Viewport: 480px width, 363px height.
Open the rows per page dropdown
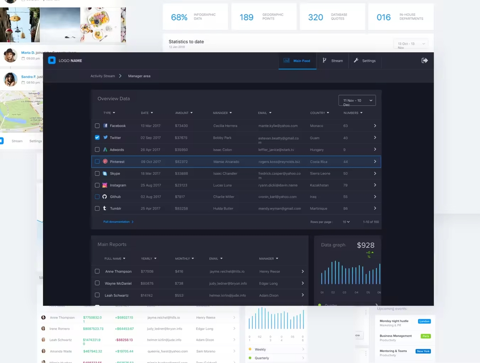coord(346,222)
